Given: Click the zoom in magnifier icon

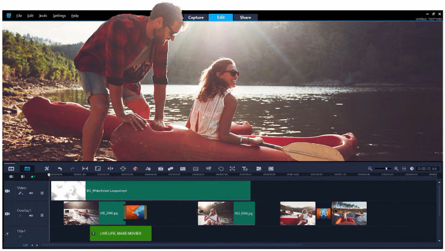Looking at the screenshot, I should (x=396, y=169).
